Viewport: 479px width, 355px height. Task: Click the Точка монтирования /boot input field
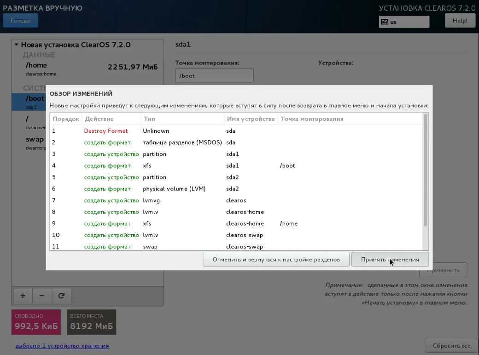214,76
